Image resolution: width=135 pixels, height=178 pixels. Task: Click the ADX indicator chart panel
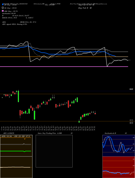[16, 146]
